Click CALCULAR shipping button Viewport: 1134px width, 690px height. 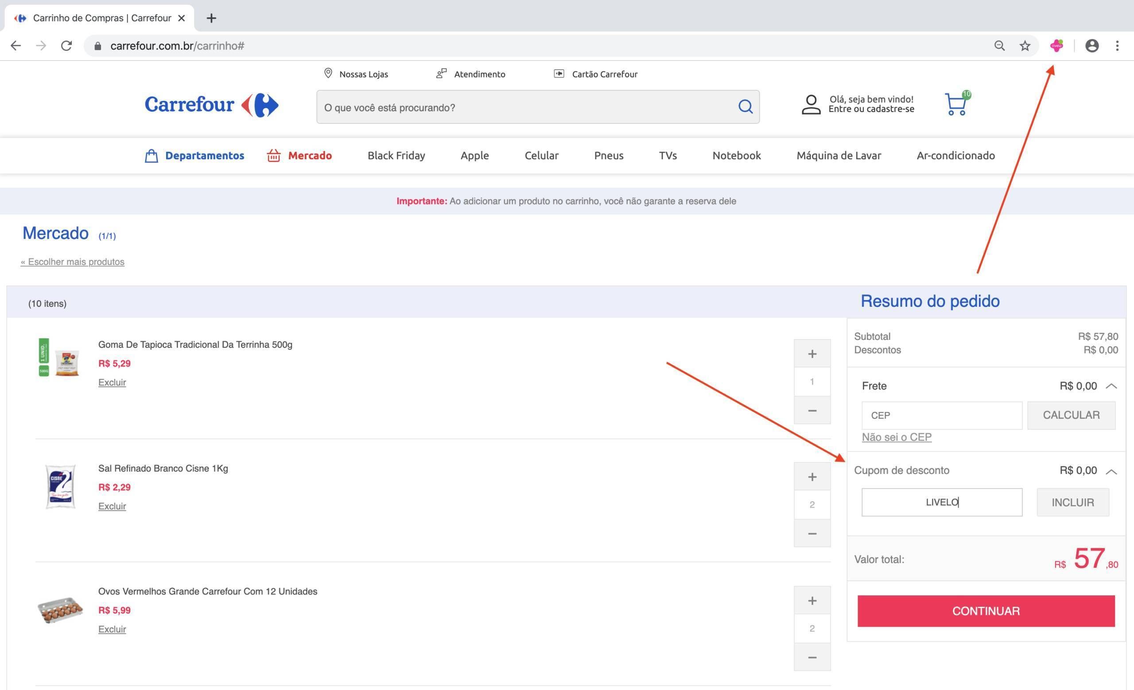pos(1071,415)
